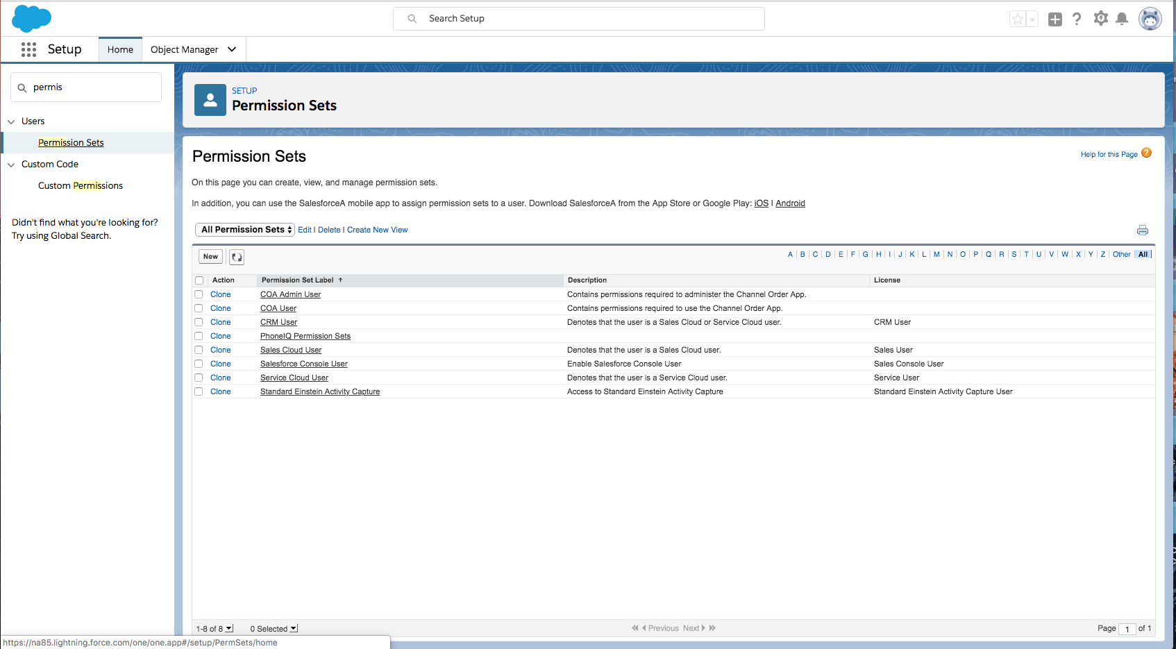Viewport: 1176px width, 649px height.
Task: Click the New permission set button
Action: pos(210,257)
